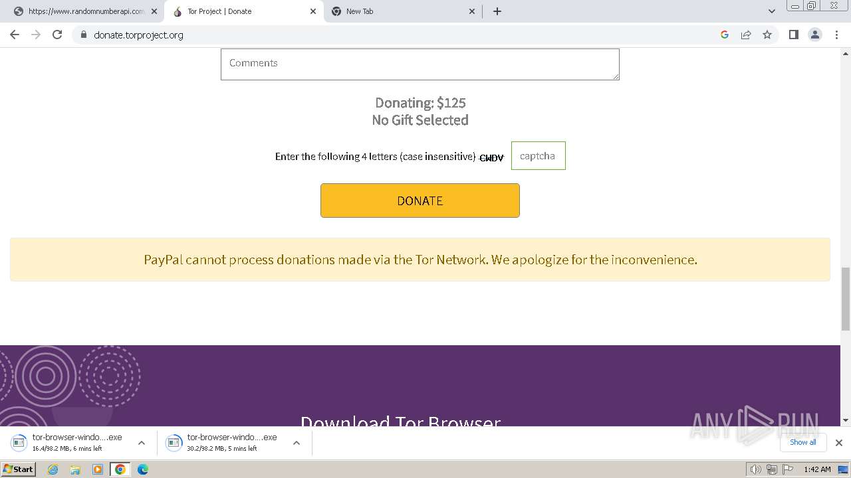
Task: Reload the donate page
Action: pos(57,35)
